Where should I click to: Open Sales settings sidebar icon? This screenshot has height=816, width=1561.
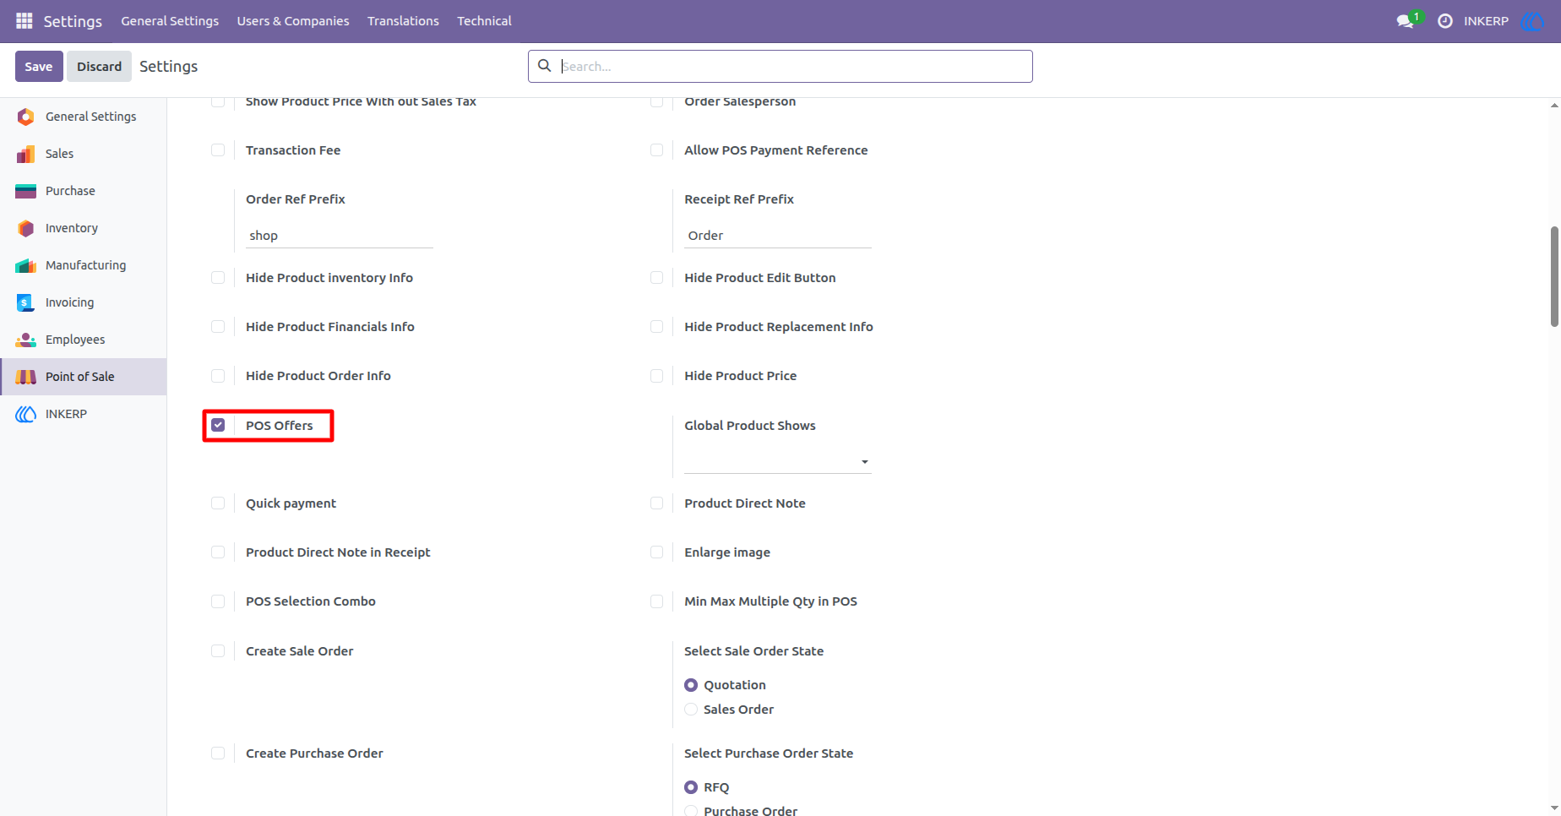26,154
